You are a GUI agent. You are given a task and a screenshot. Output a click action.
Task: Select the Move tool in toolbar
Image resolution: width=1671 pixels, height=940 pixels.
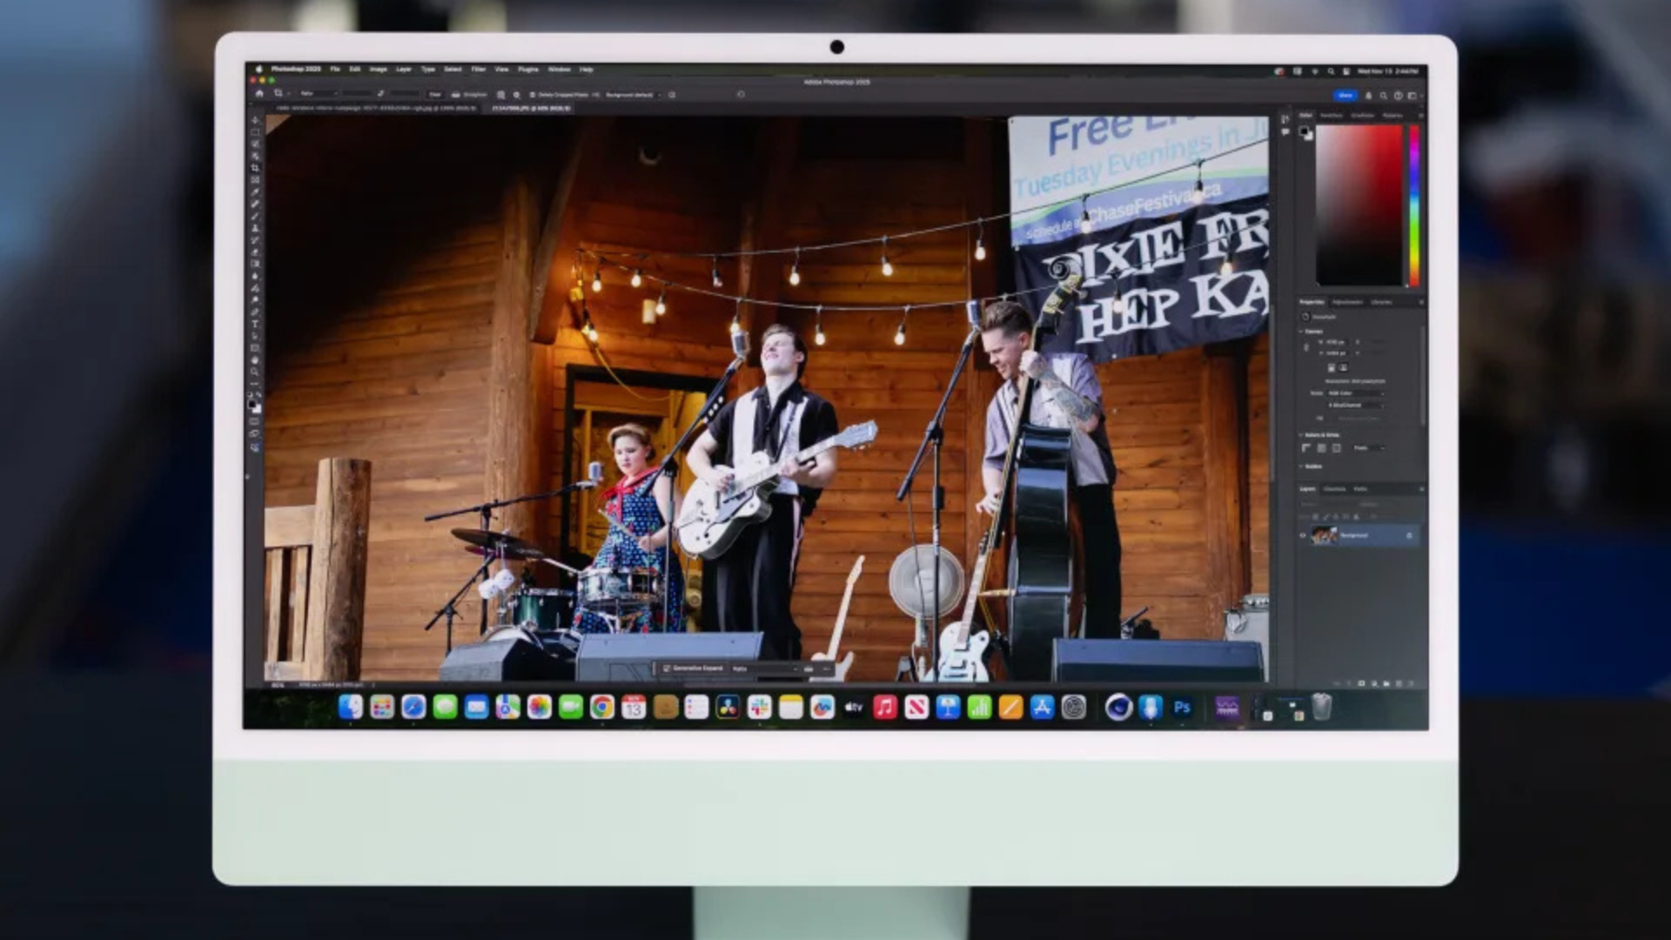[x=255, y=120]
